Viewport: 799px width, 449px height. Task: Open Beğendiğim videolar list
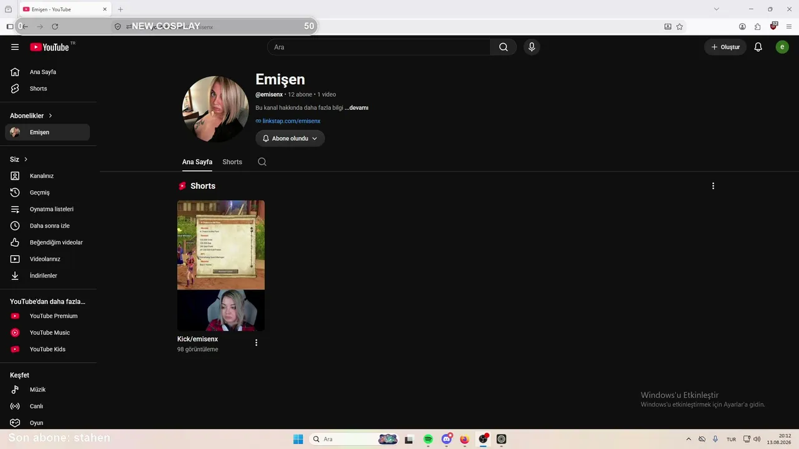coord(47,243)
